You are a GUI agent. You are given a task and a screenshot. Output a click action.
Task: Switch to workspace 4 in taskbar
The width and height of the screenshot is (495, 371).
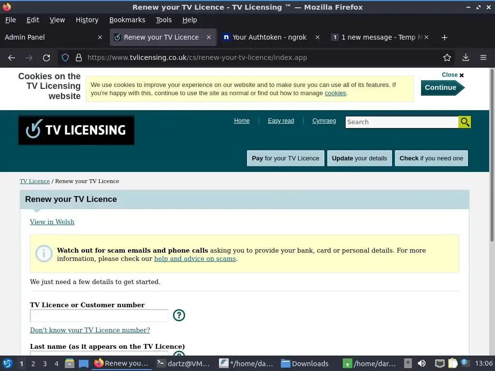click(x=57, y=364)
